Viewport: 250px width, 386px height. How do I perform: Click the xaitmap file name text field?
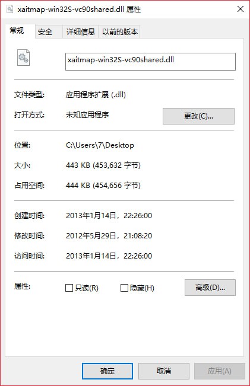150,62
